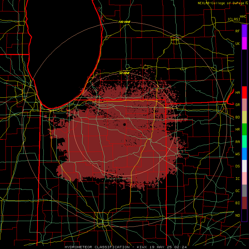Click the HR legend label
Viewport: 249px width, 249px height.
(x=237, y=129)
